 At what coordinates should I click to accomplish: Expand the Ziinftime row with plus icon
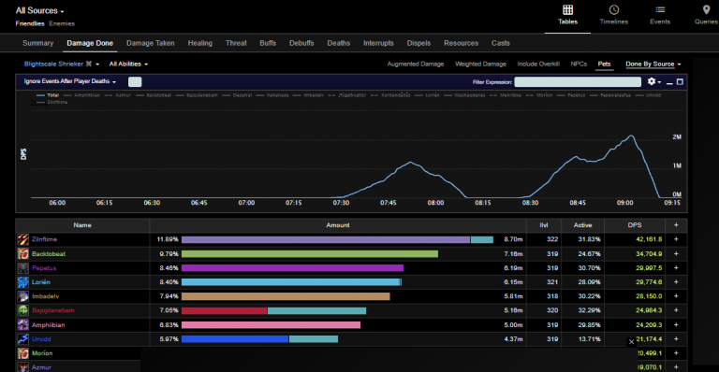pyautogui.click(x=676, y=239)
